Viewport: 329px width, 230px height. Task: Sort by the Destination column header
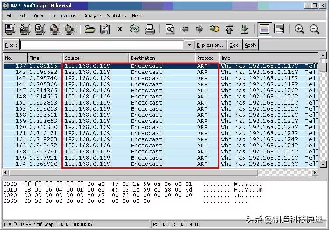pos(162,58)
